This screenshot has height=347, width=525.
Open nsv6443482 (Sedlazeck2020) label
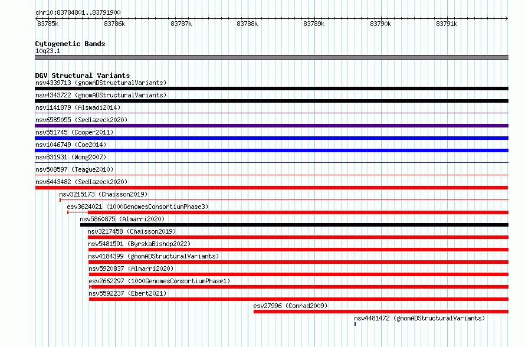pos(81,182)
